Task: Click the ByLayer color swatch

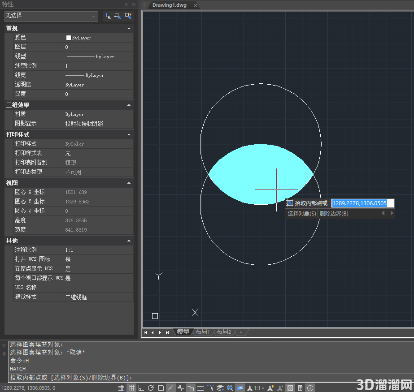Action: (x=68, y=38)
